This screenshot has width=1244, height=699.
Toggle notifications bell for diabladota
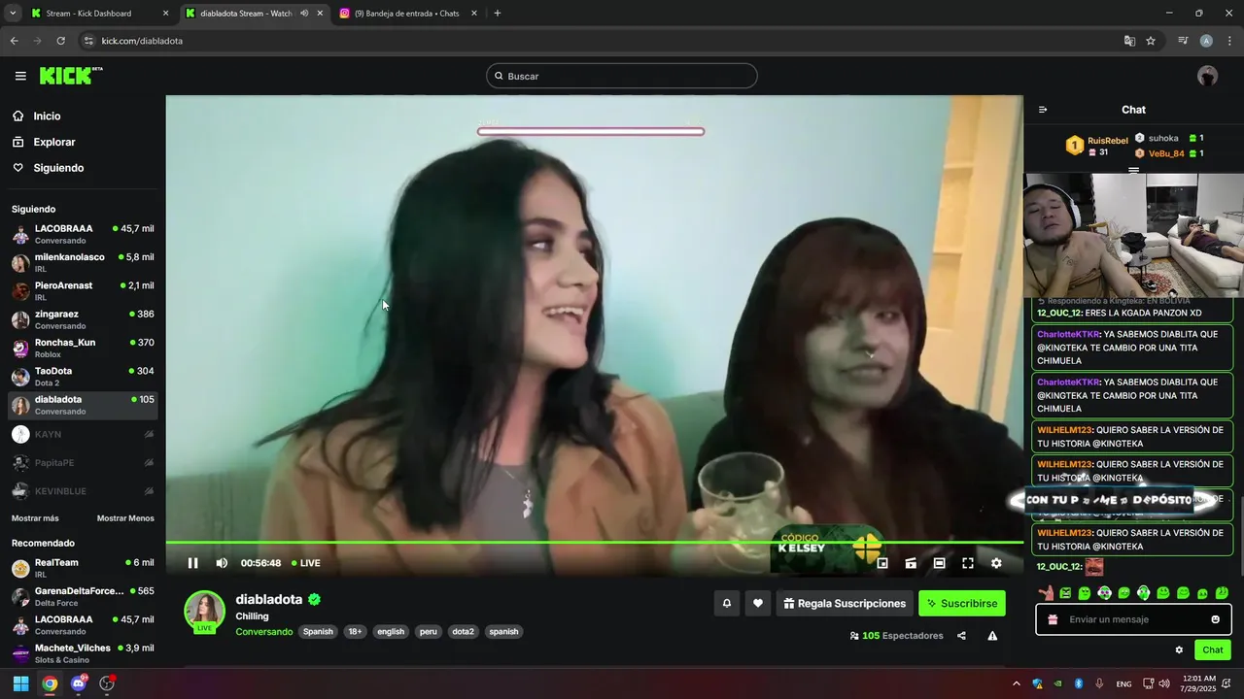coord(726,603)
